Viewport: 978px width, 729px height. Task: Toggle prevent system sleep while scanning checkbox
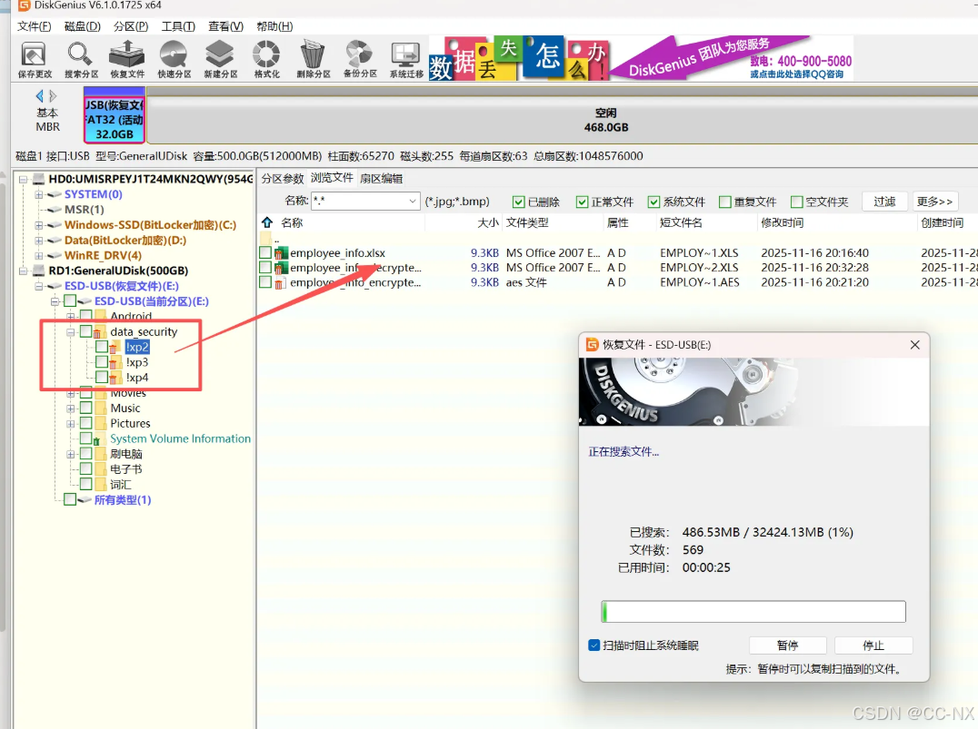594,645
